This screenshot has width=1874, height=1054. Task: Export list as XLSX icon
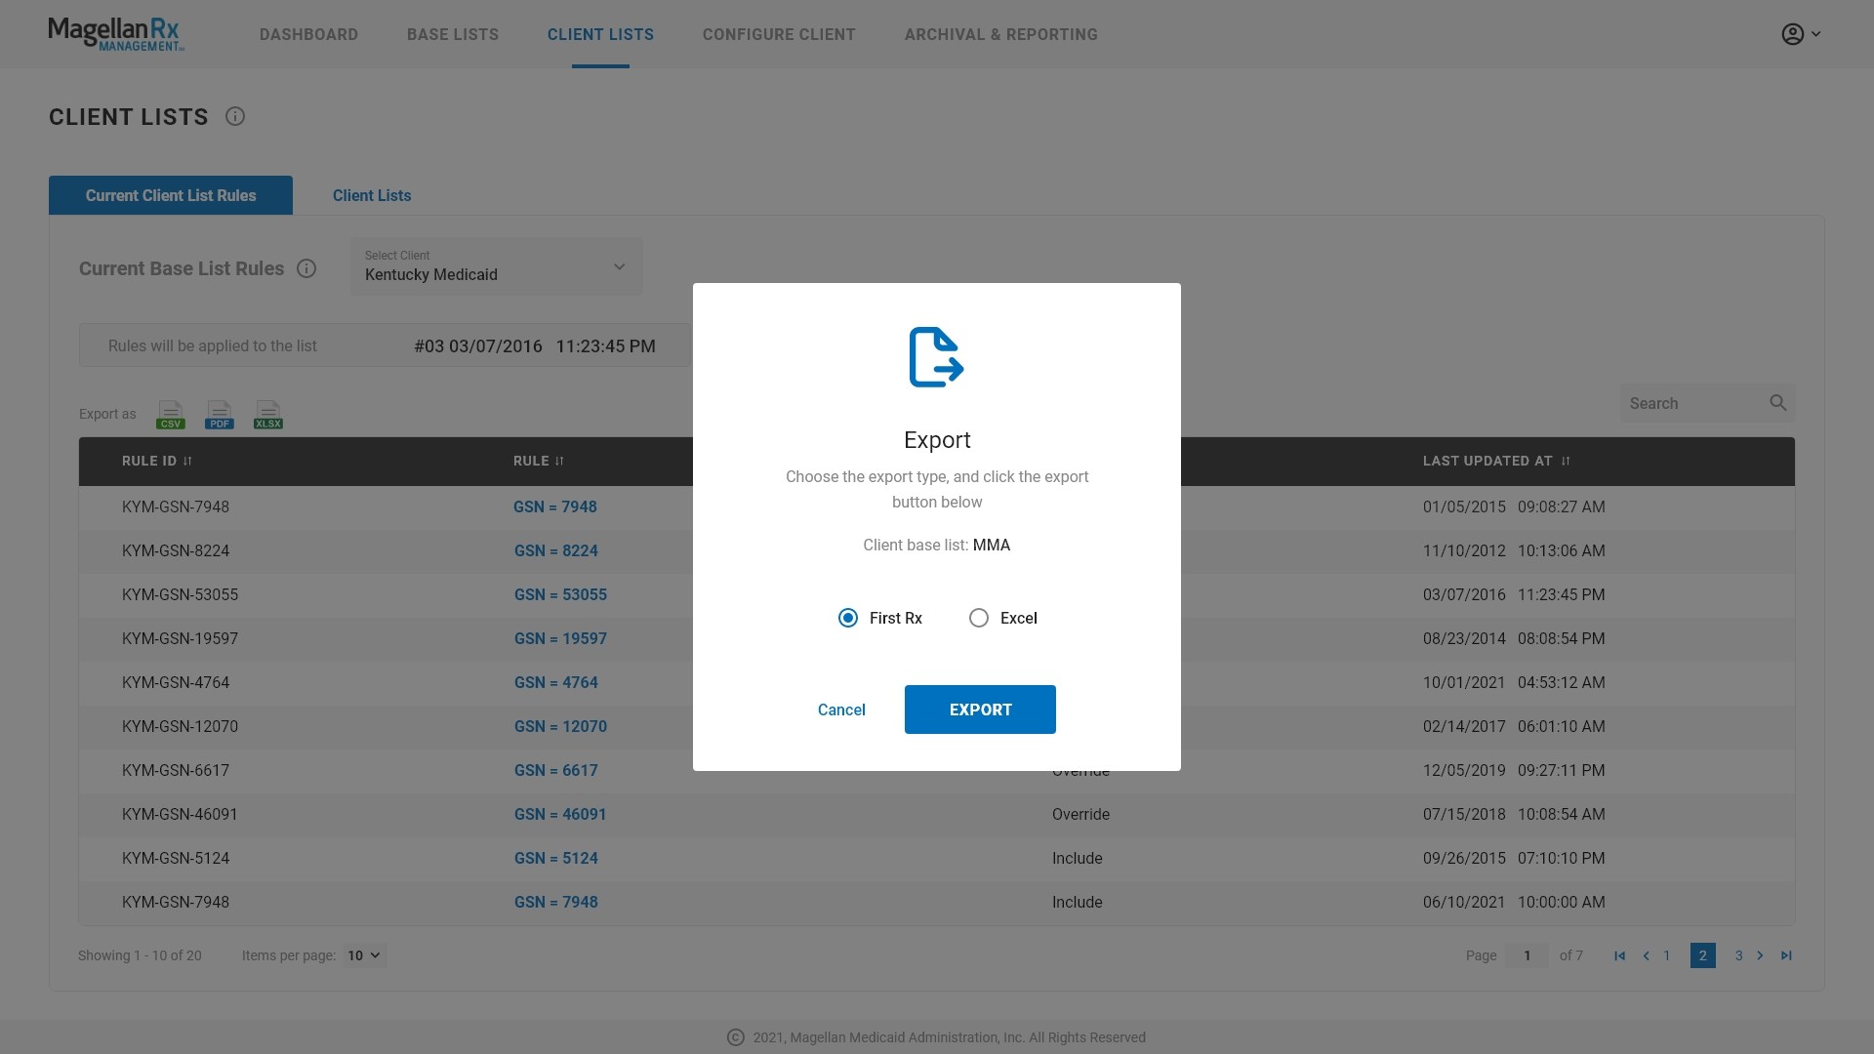coord(268,415)
